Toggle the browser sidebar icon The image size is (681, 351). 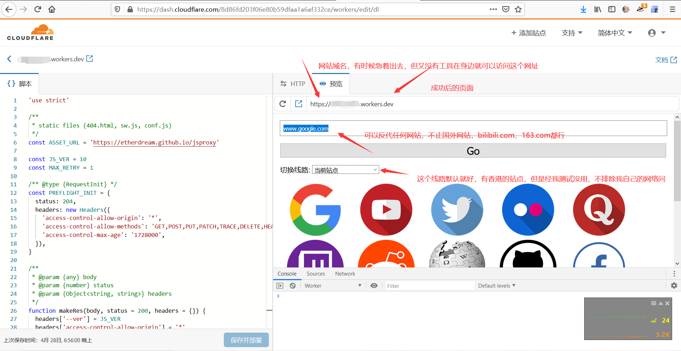tap(612, 9)
